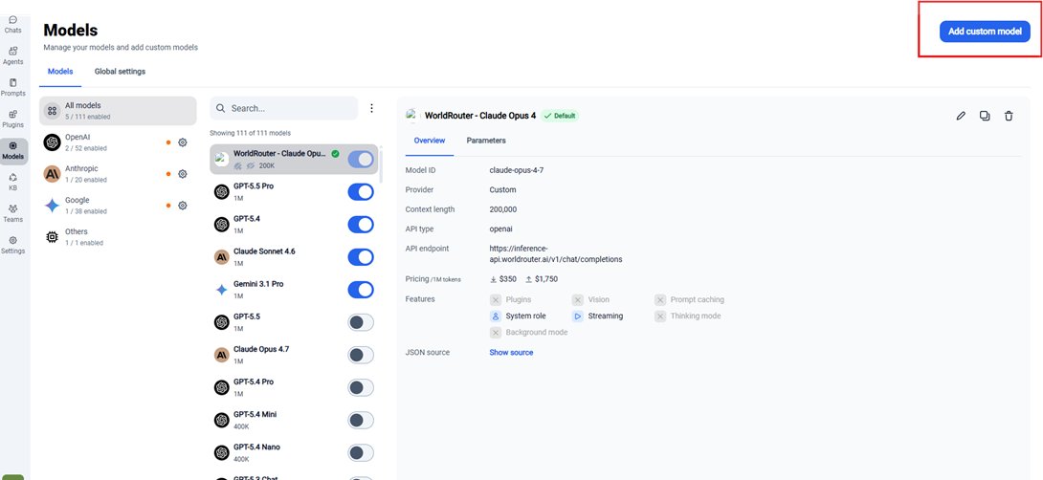Disable the GPT-5.5 Pro toggle
This screenshot has width=1043, height=480.
click(361, 192)
